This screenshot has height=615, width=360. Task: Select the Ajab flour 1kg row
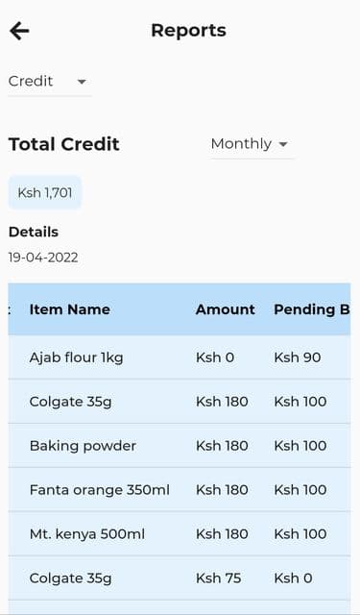tap(180, 357)
